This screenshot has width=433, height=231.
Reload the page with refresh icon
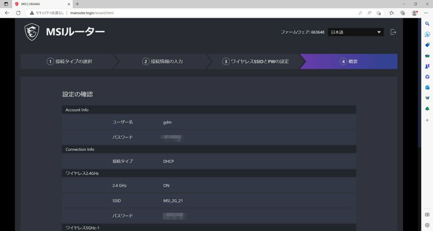click(18, 13)
